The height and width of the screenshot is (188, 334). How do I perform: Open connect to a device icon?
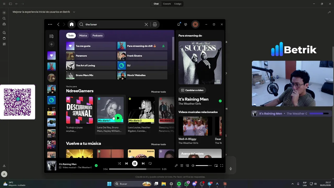tap(187, 166)
